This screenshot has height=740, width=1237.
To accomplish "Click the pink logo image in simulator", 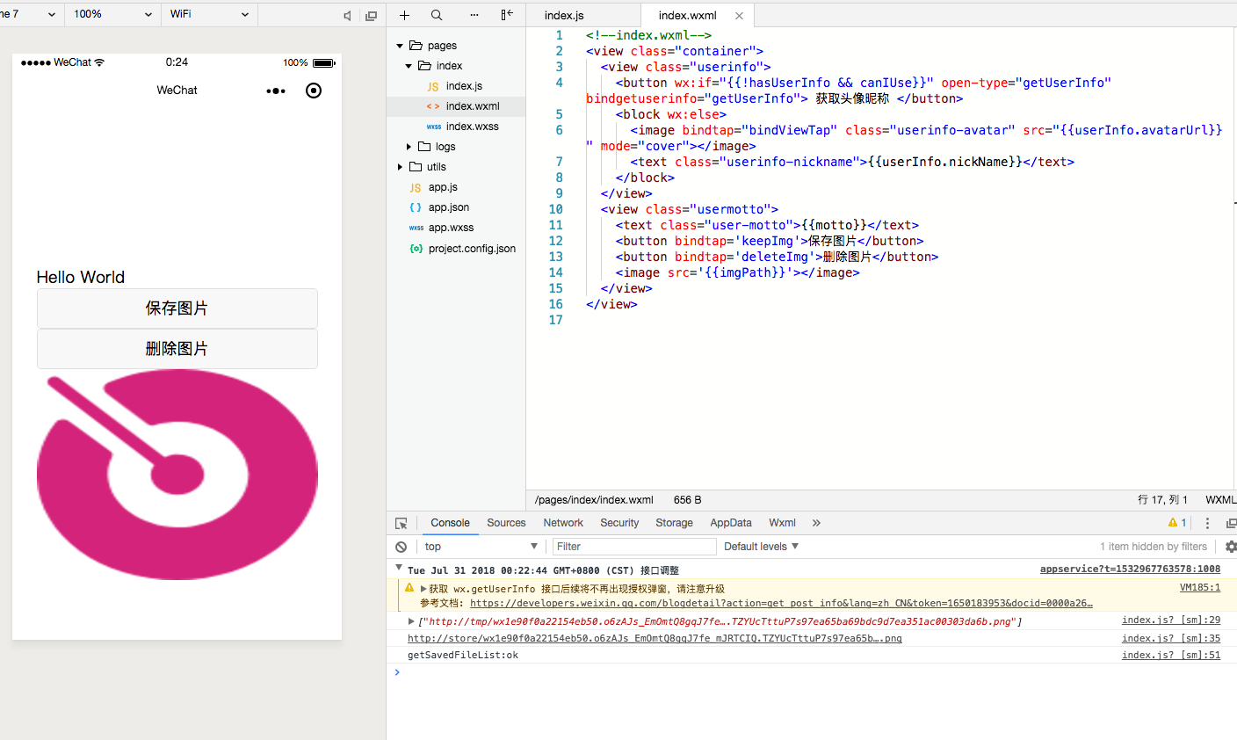I will pyautogui.click(x=177, y=475).
